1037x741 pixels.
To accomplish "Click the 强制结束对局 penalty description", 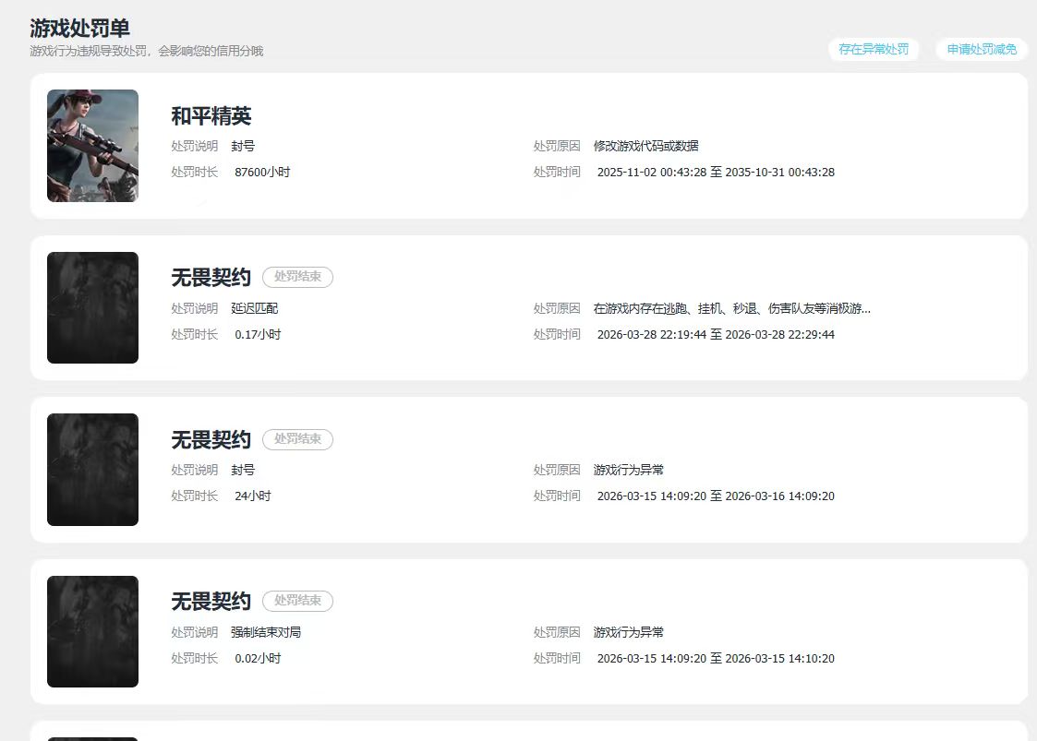I will tap(266, 632).
